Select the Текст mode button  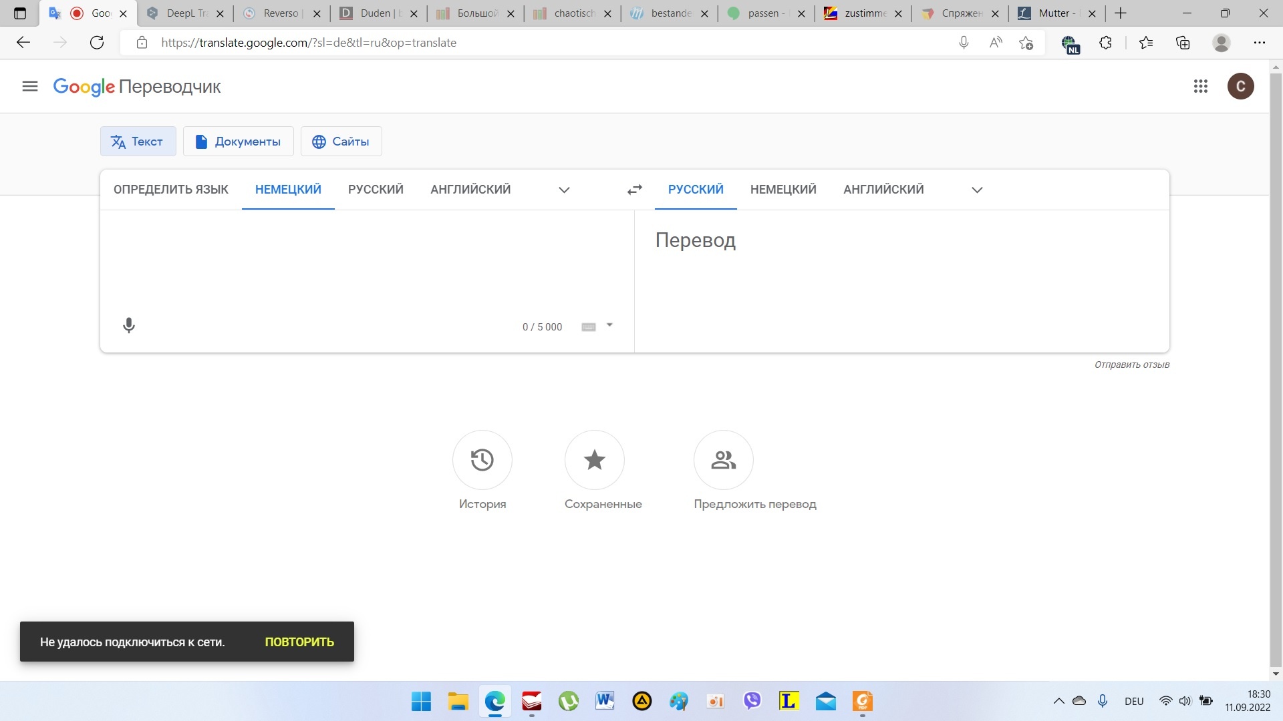pyautogui.click(x=138, y=142)
